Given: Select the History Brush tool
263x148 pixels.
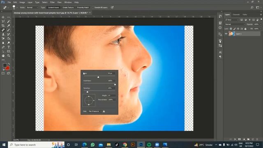Looking at the screenshot, I should tap(8, 34).
